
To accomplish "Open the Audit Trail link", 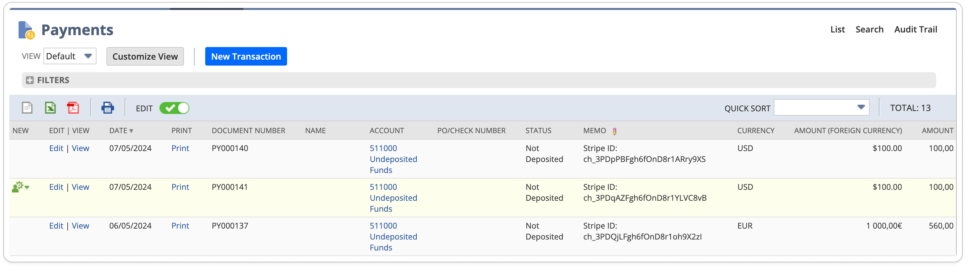I will tap(915, 29).
